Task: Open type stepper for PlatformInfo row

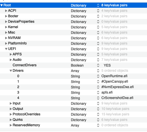Action: click(98, 43)
